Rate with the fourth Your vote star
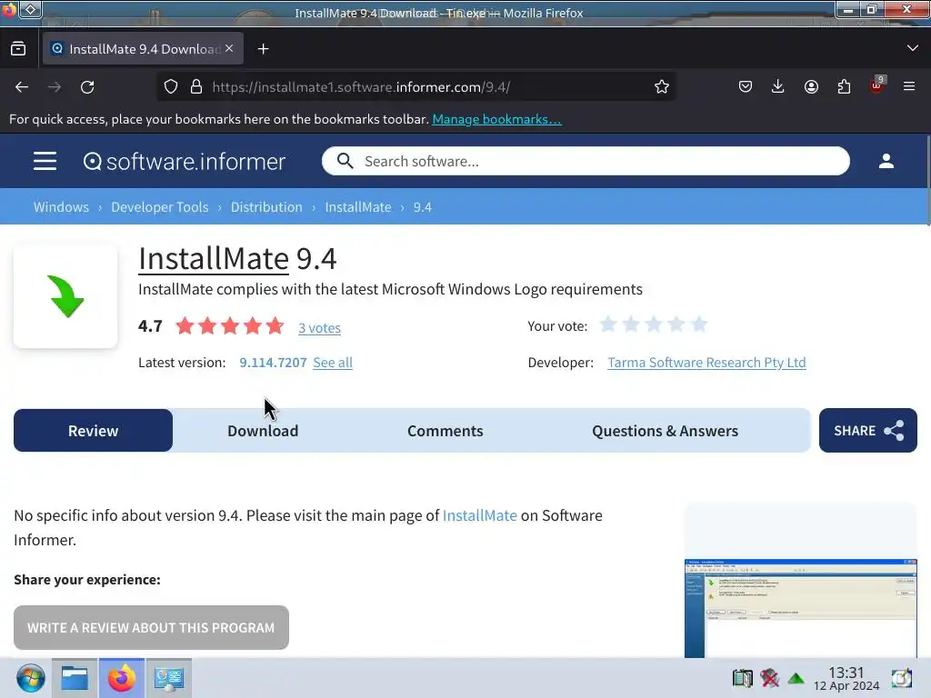 click(676, 324)
